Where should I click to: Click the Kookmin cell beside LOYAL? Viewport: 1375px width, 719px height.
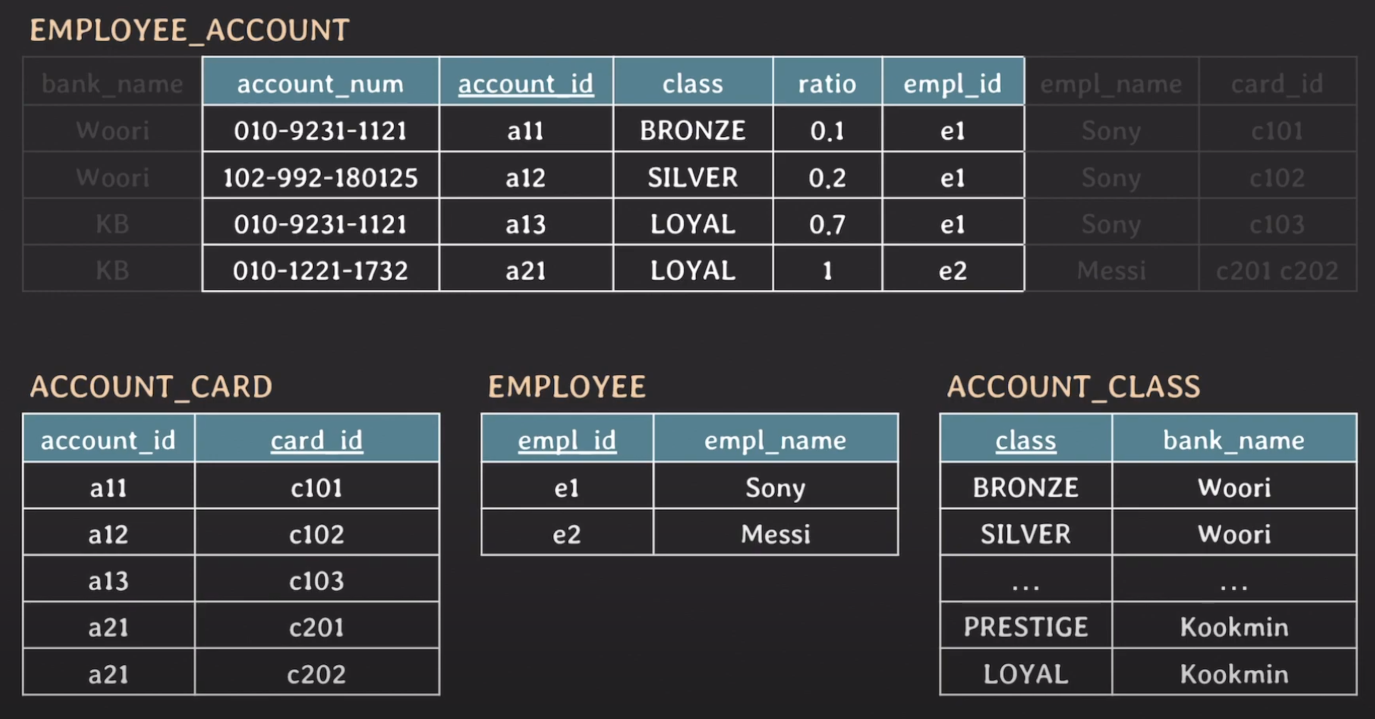pos(1233,674)
